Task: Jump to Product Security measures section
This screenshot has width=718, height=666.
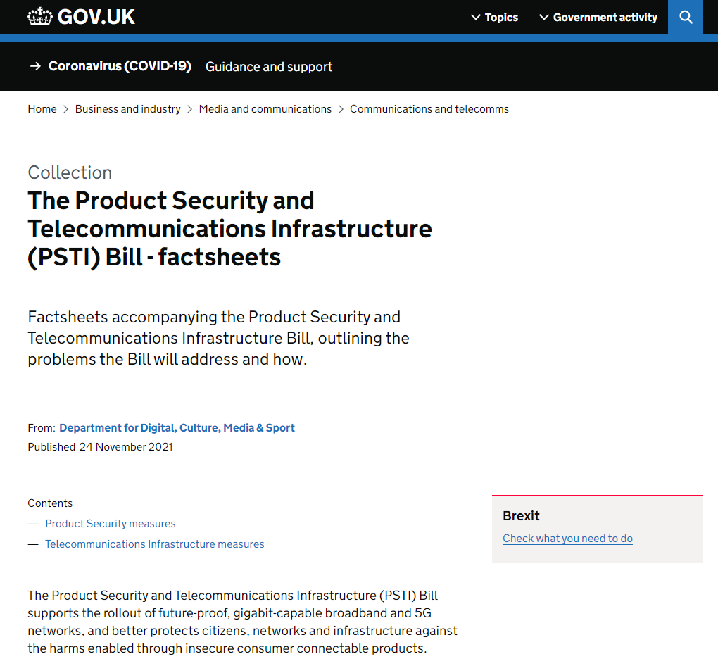Action: [110, 524]
